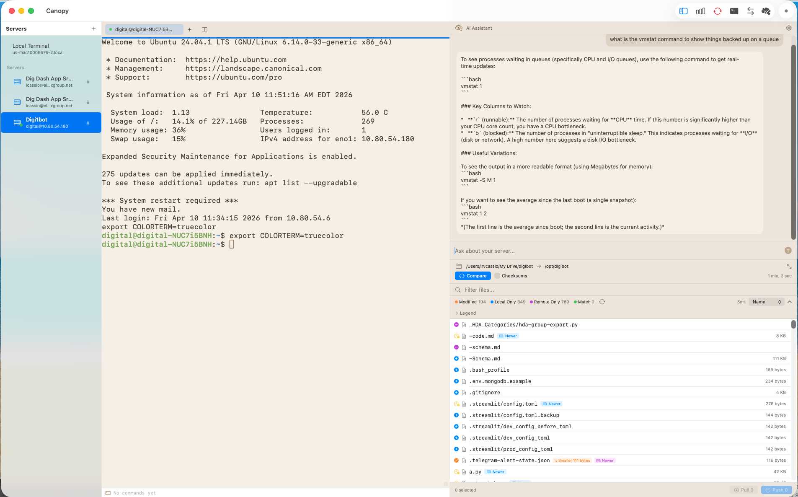The image size is (798, 497).
Task: Select the Local Terminal entry
Action: tap(51, 49)
